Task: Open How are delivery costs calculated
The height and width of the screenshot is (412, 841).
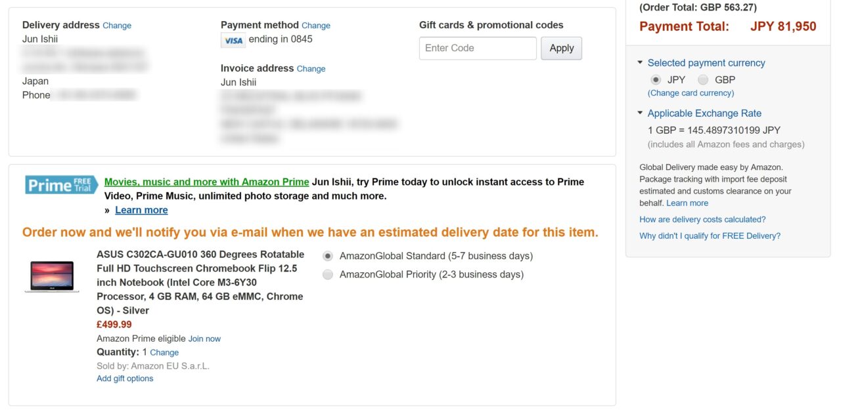Action: pos(702,219)
